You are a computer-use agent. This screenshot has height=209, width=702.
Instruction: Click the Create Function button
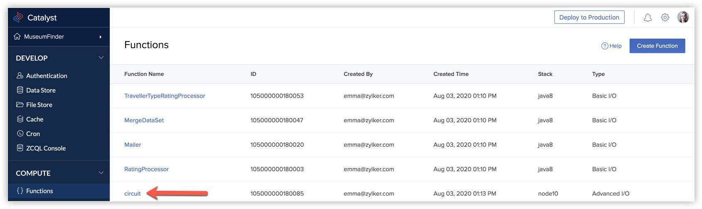click(x=657, y=46)
